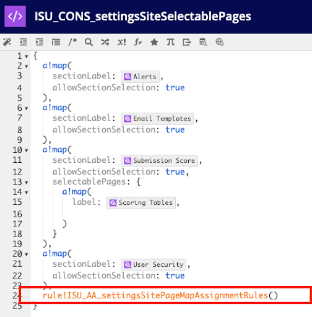Image resolution: width=312 pixels, height=317 pixels.
Task: Click the x! rule input icon
Action: [121, 42]
